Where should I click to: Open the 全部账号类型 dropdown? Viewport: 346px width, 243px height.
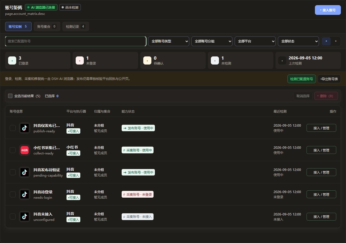coord(169,41)
